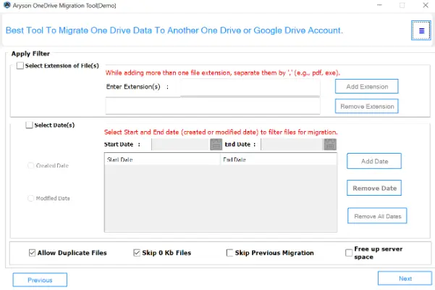Click the Remove All Dates button
This screenshot has width=435, height=290.
[x=377, y=216]
